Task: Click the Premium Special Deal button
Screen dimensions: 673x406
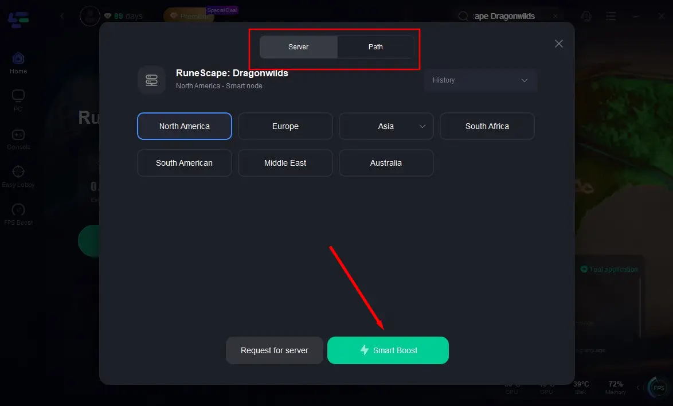Action: click(x=189, y=16)
